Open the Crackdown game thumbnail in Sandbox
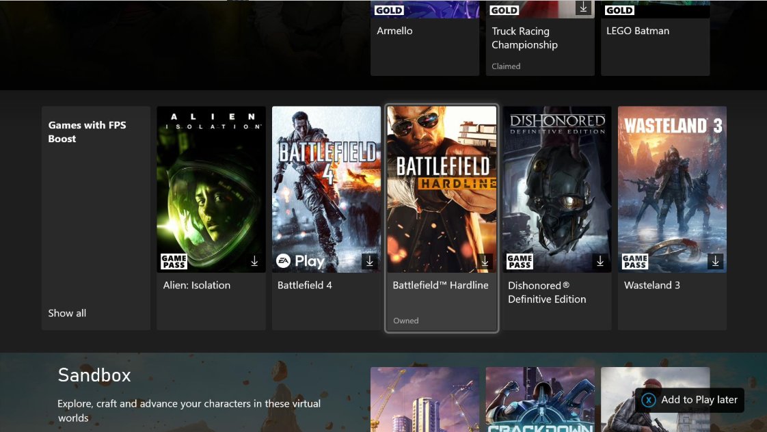Viewport: 767px width, 432px height. click(540, 399)
